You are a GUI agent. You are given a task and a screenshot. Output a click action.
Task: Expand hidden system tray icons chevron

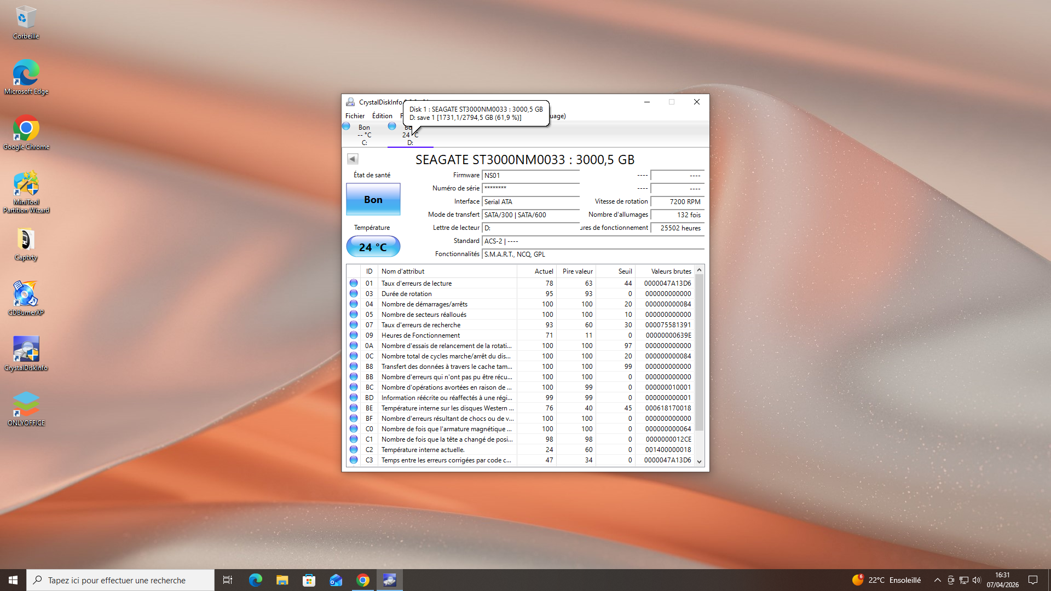coord(938,580)
